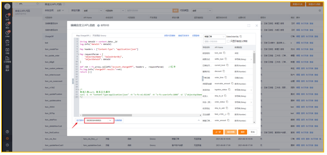Click the ChargeOff row in the background table
The image size is (327, 155).
pos(49,36)
